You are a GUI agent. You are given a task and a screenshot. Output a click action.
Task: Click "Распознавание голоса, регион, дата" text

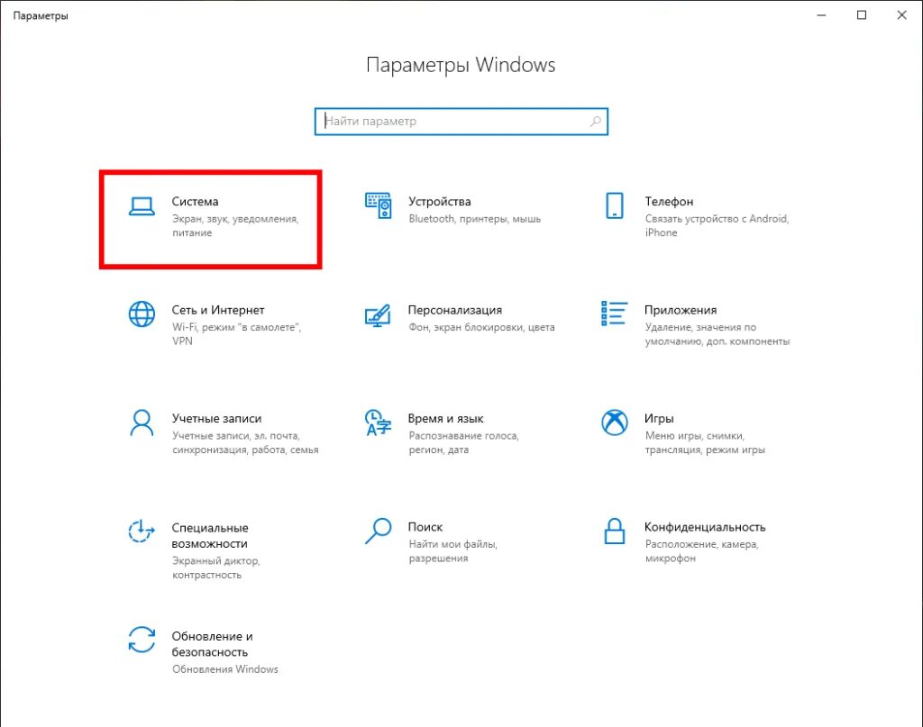point(463,442)
